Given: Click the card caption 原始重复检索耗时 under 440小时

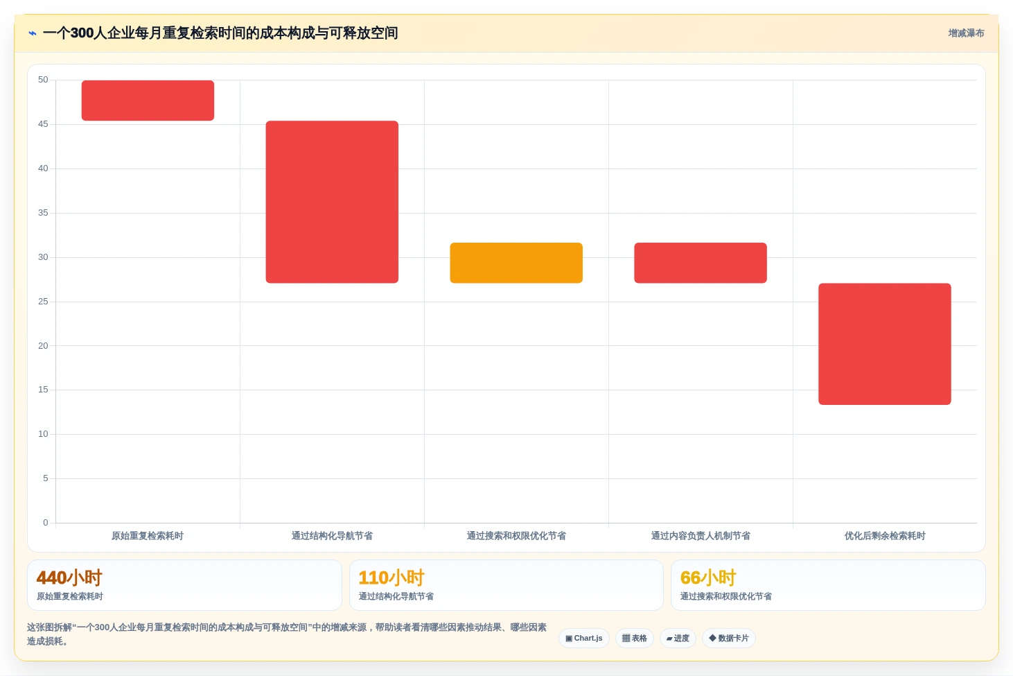Looking at the screenshot, I should click(70, 596).
